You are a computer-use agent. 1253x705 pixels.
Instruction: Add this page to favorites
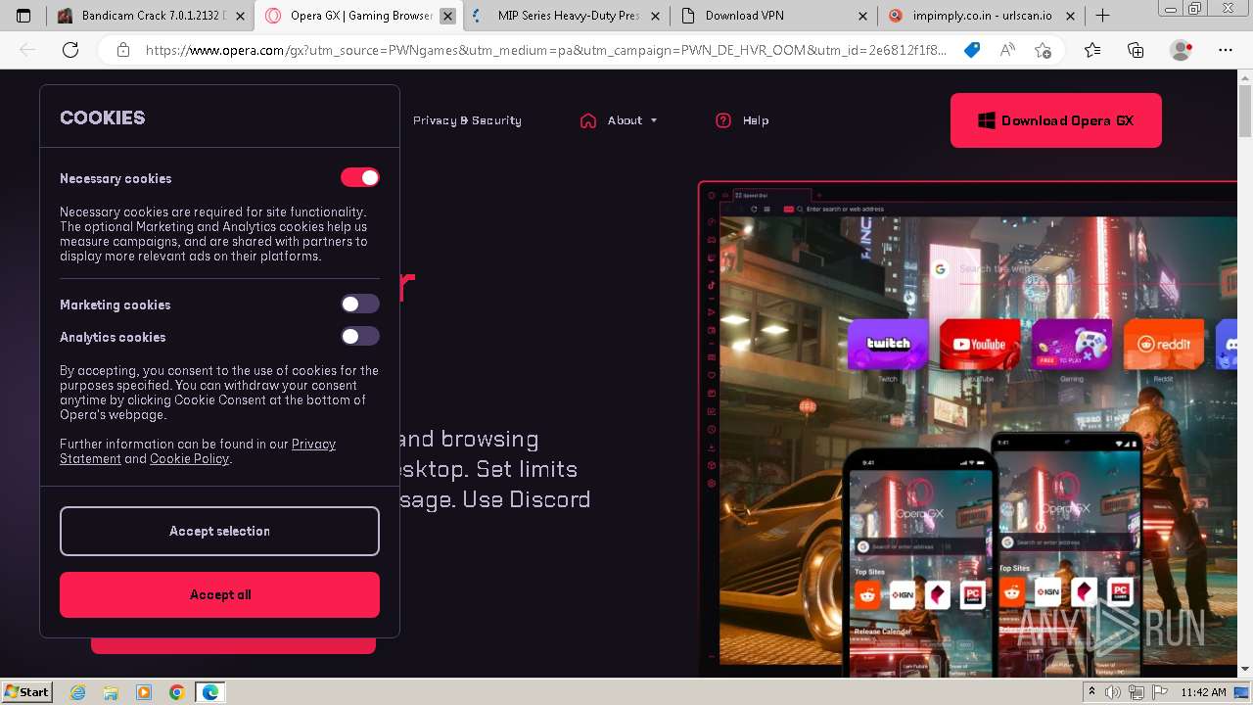click(1043, 50)
